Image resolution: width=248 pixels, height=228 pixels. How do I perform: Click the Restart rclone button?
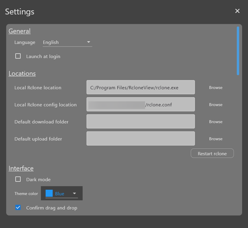pyautogui.click(x=212, y=153)
